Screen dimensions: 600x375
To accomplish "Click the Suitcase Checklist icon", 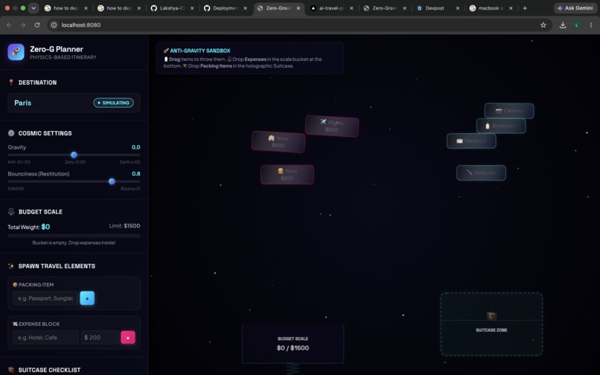I will [11, 370].
